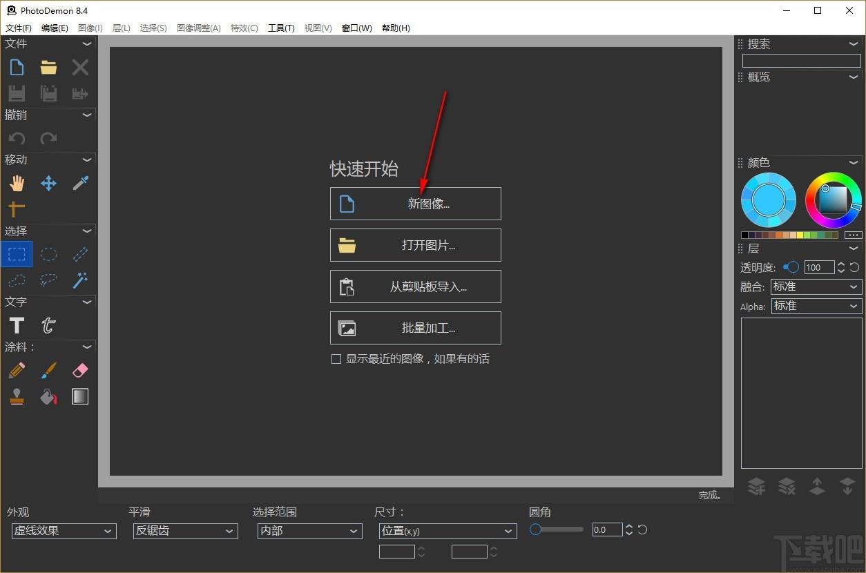The width and height of the screenshot is (866, 573).
Task: Click the Redo arrow icon
Action: 48,139
